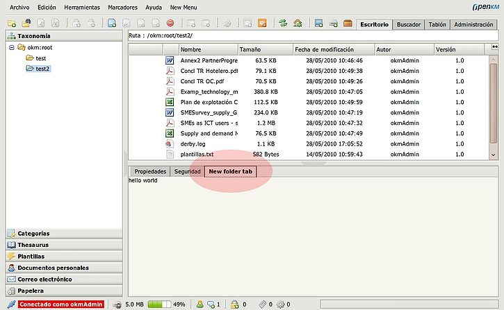This screenshot has width=504, height=310.
Task: Click the red delete toolbar icon
Action: coord(170,23)
